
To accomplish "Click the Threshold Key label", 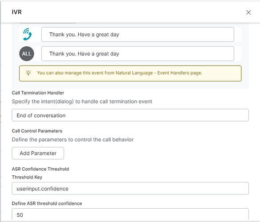I will 27,177.
